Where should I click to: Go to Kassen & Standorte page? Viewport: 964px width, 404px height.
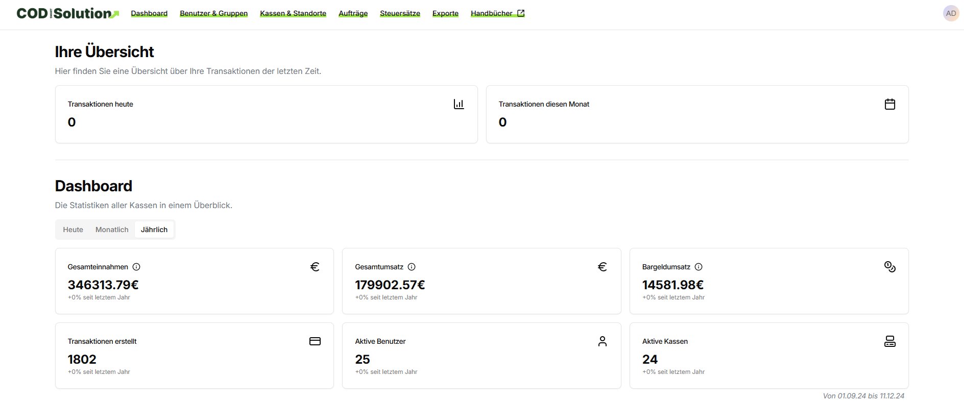click(293, 13)
